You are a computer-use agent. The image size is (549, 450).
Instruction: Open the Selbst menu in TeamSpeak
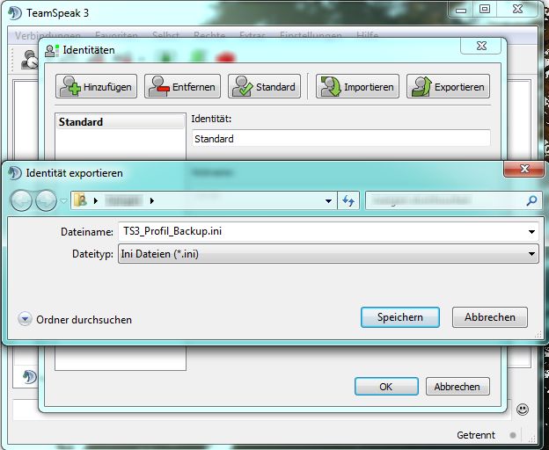click(x=165, y=35)
